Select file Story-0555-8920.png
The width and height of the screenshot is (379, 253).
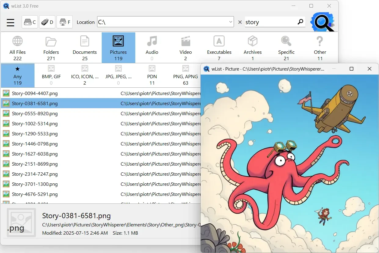click(101, 113)
